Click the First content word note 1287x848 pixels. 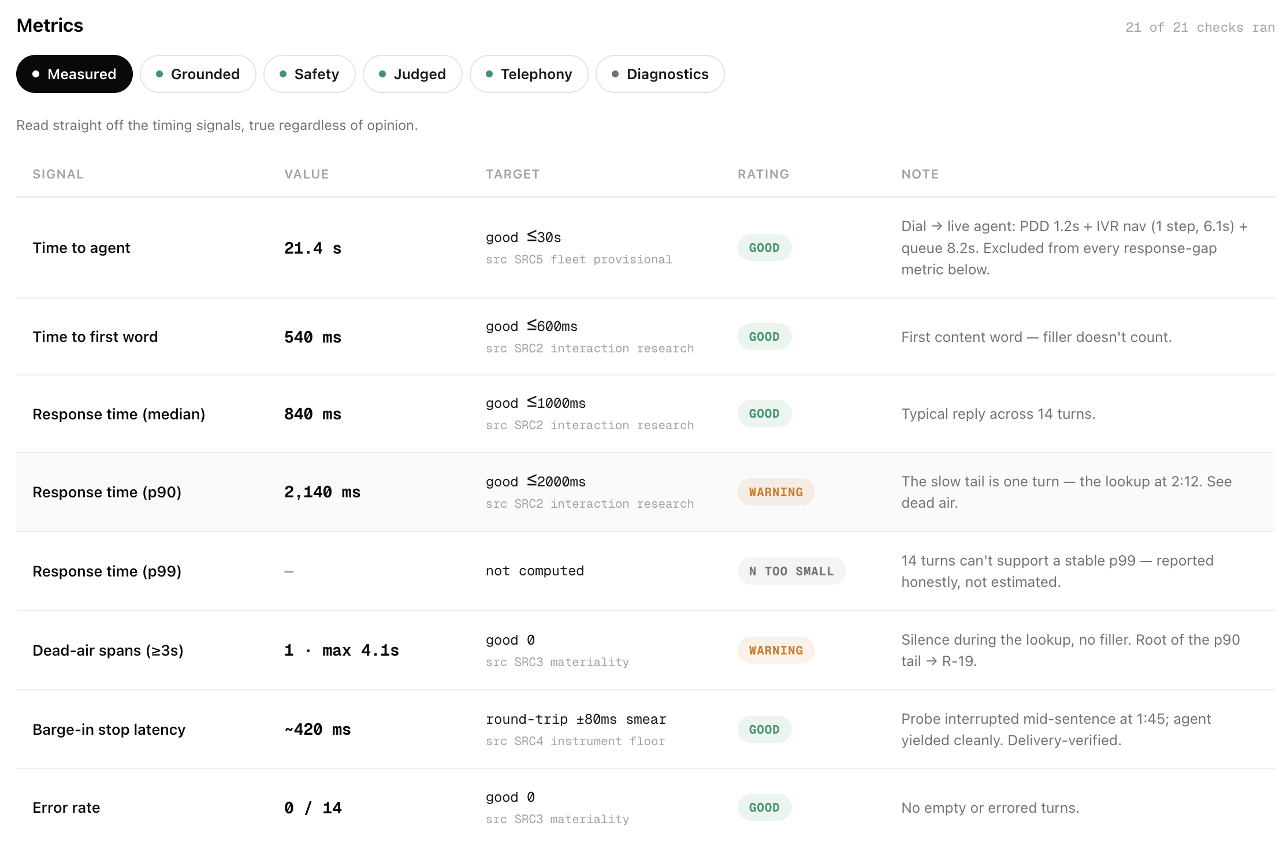1036,337
